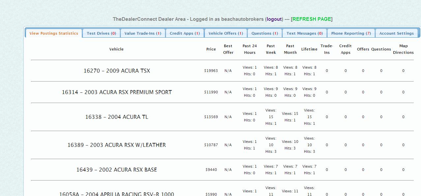Click the Past Week stats for ACURA TL
Image resolution: width=421 pixels, height=196 pixels.
click(x=271, y=117)
